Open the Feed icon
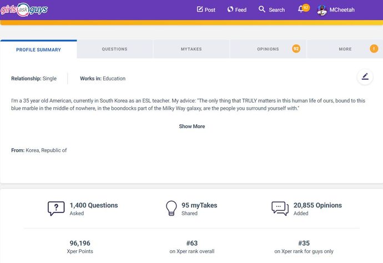Image resolution: width=383 pixels, height=263 pixels. 230,9
